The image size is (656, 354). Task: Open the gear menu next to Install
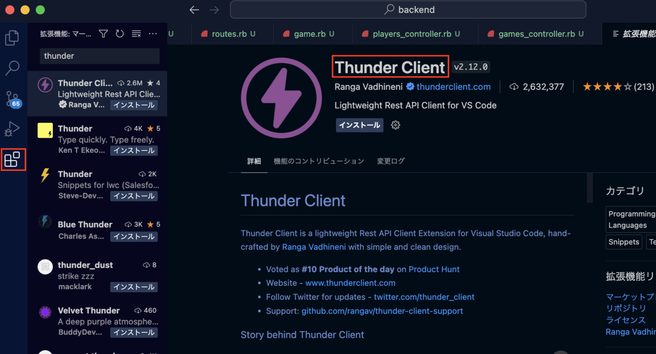[x=395, y=125]
